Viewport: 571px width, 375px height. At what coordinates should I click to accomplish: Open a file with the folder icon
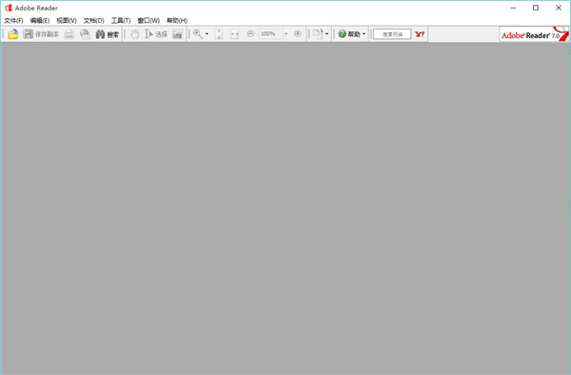coord(13,34)
